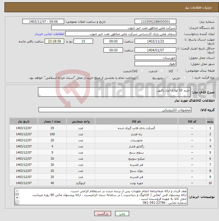This screenshot has height=221, width=219.
Task: Select the متوسط purchase type radio
Action: click(167, 77)
